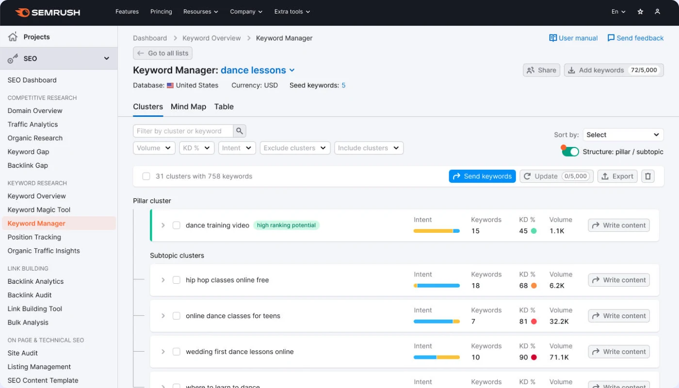Switch to the Mind Map tab
The height and width of the screenshot is (388, 679).
point(188,107)
